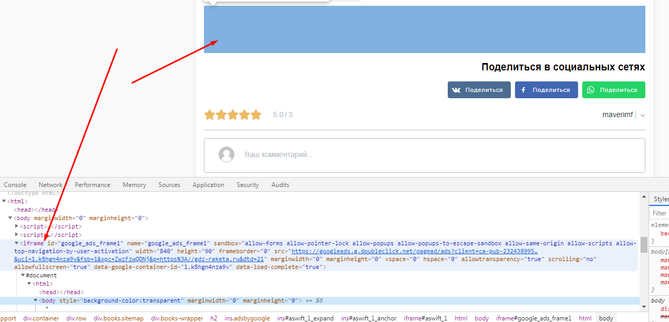
Task: Click the Elements panel vertical scrollbar thumb
Action: pos(643,244)
